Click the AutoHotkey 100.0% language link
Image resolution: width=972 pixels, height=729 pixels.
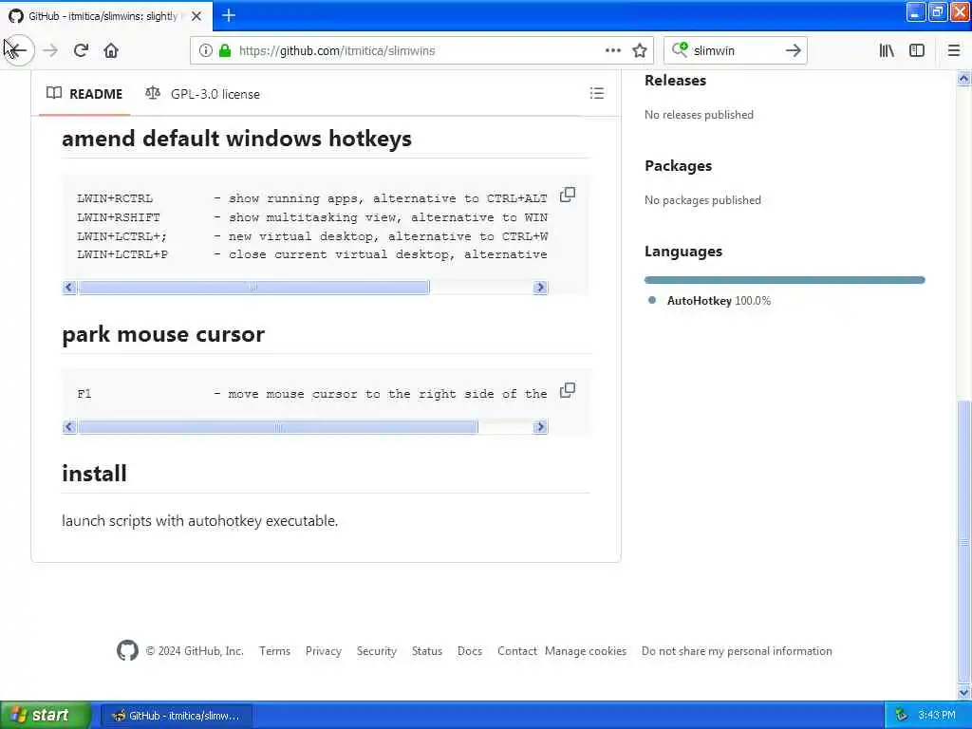719,301
